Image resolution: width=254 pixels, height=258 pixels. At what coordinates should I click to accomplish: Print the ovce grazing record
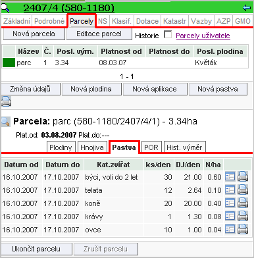tap(243, 229)
